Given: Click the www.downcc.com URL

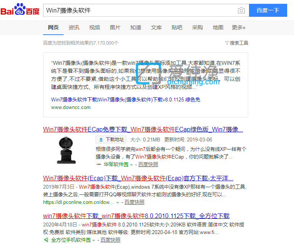Looking at the screenshot, I should pos(71,107).
